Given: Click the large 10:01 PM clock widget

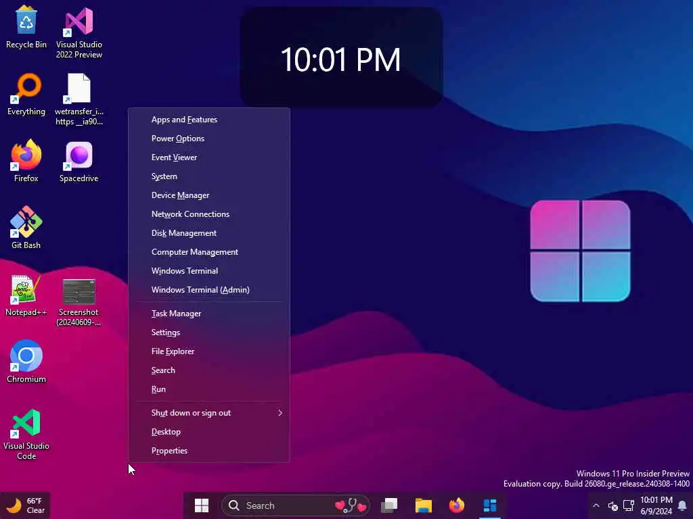Looking at the screenshot, I should tap(341, 57).
